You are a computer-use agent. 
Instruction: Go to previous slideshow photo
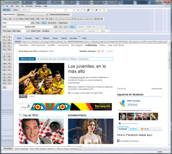tap(20, 96)
